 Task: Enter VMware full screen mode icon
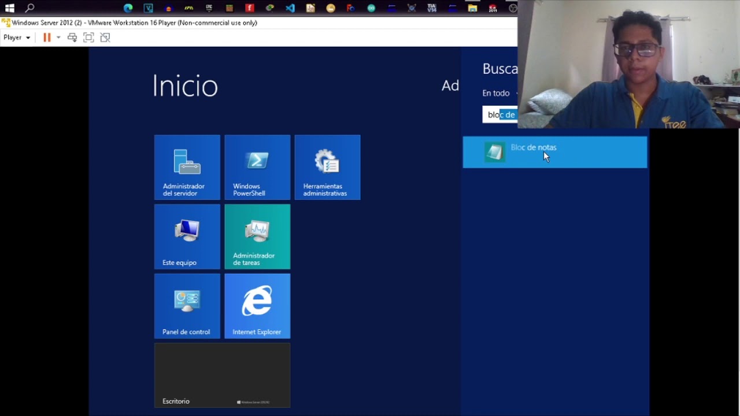pyautogui.click(x=88, y=38)
